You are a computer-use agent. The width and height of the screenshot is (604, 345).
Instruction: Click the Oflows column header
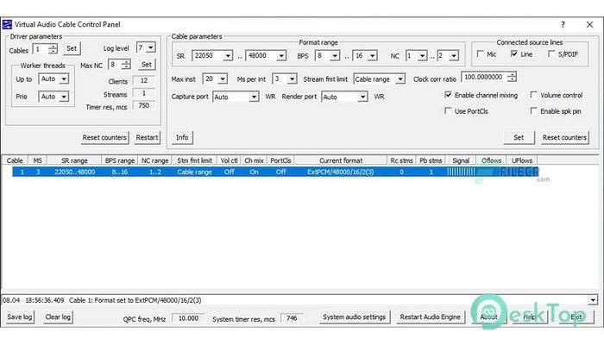click(492, 160)
